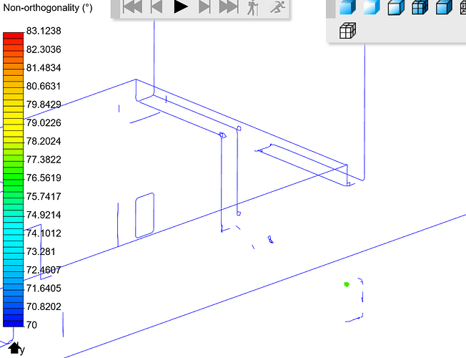
Task: Click legend value 71.6405
Action: click(44, 288)
